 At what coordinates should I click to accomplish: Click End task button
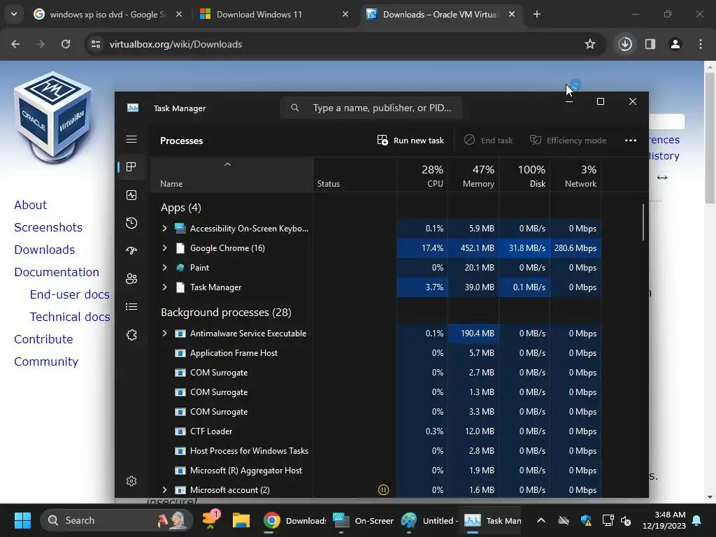[488, 140]
